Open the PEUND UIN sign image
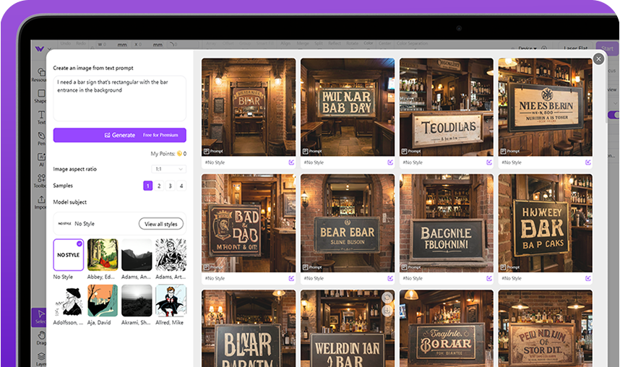620x367 pixels. pos(546,328)
